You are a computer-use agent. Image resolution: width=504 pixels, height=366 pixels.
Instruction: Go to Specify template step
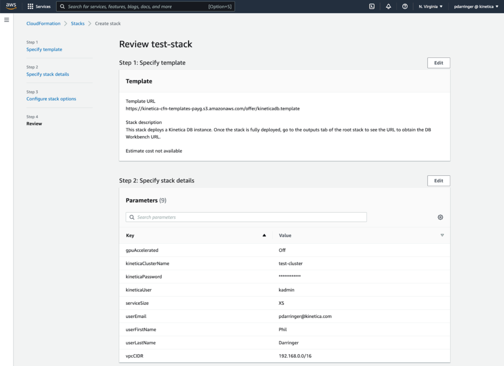[x=44, y=50]
